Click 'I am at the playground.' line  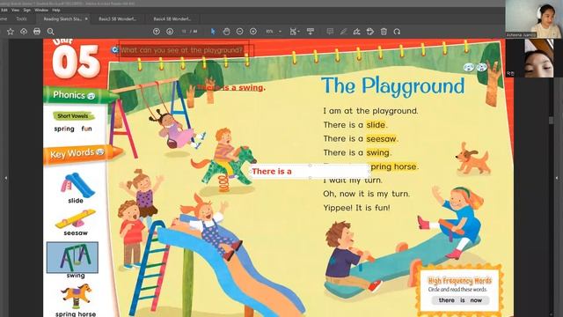click(370, 111)
